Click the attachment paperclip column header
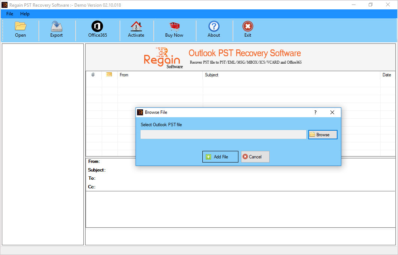 click(93, 75)
